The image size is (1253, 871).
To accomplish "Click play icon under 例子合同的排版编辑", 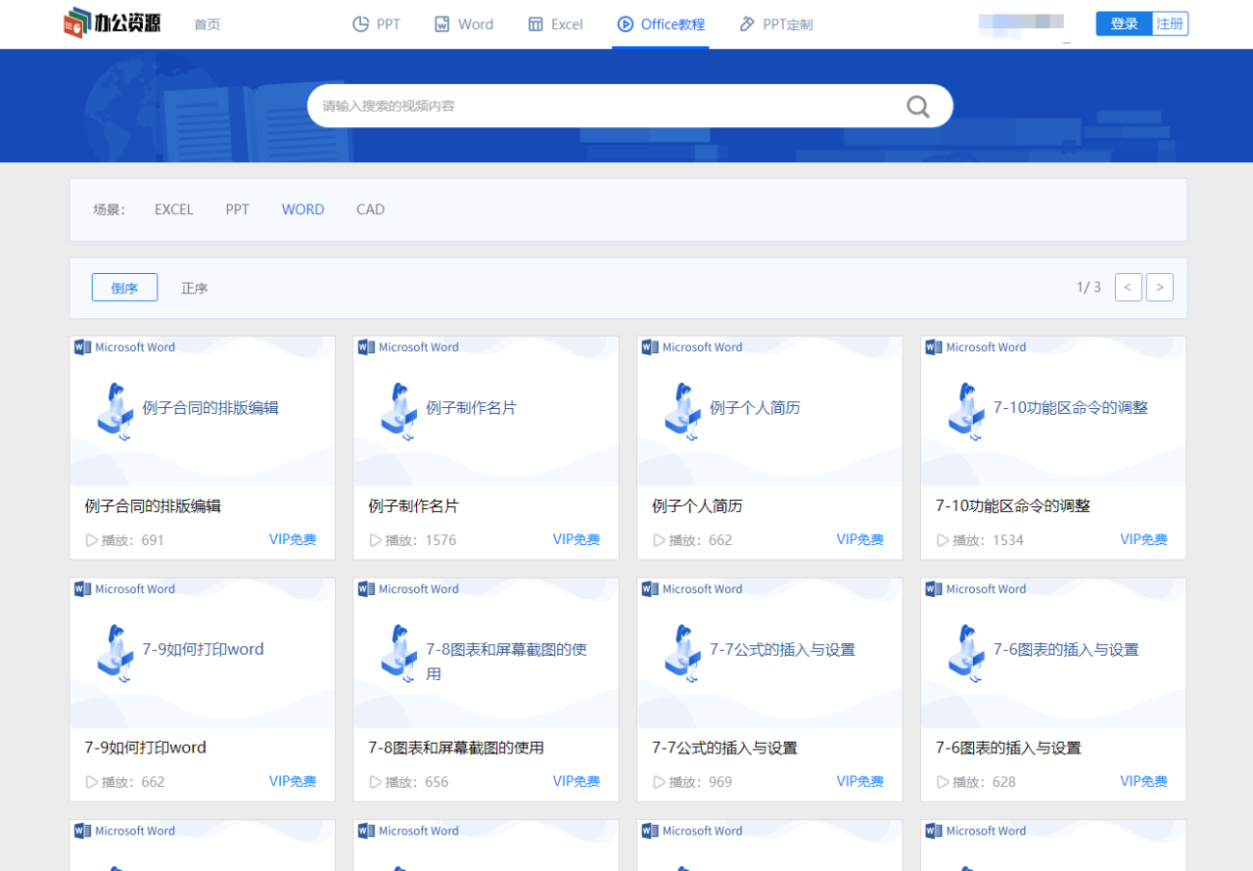I will (x=92, y=540).
